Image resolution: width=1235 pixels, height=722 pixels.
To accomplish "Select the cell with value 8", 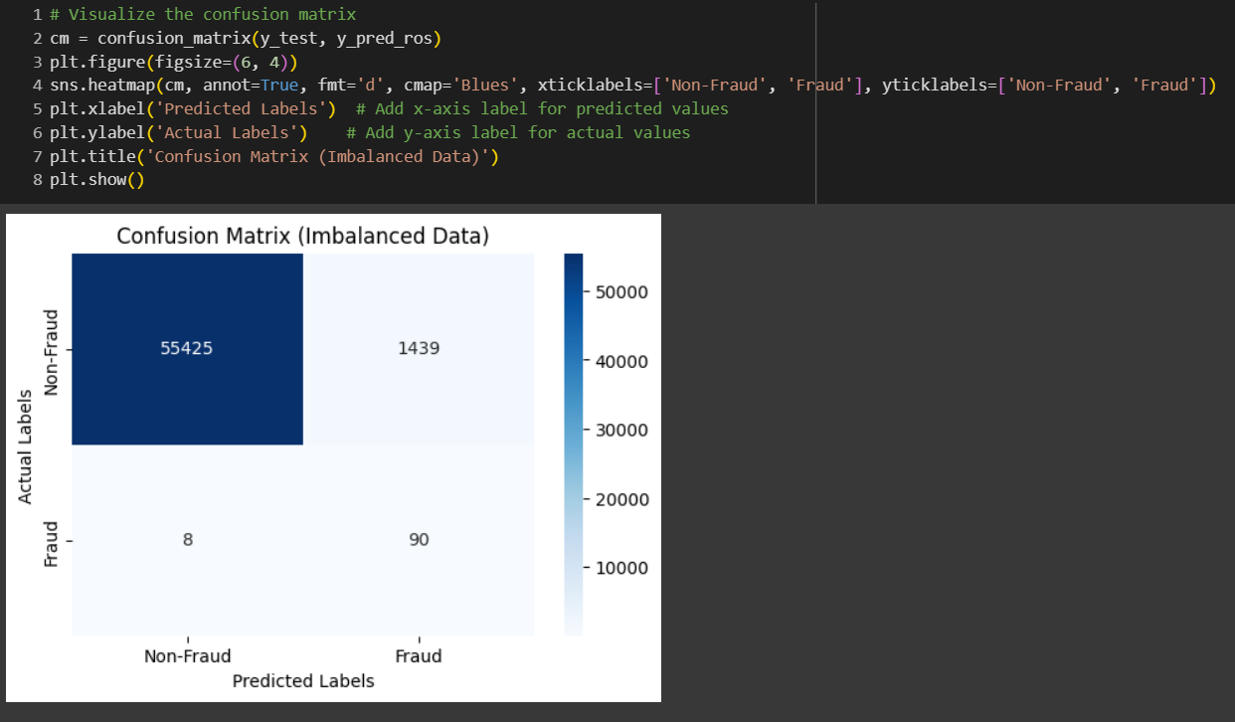I will [187, 540].
